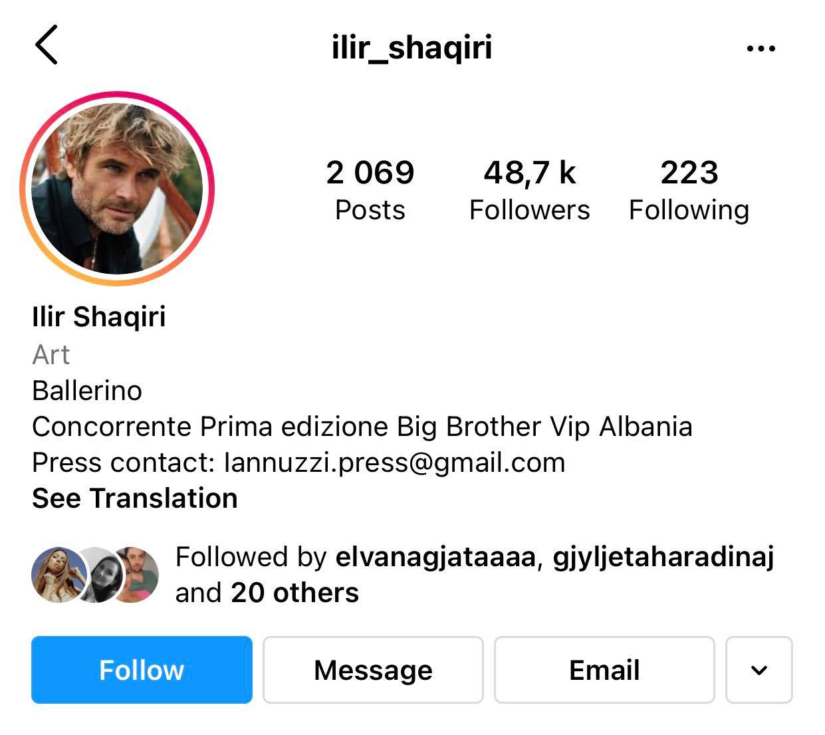Tap the first mutual follower avatar
The width and height of the screenshot is (825, 735).
(59, 575)
